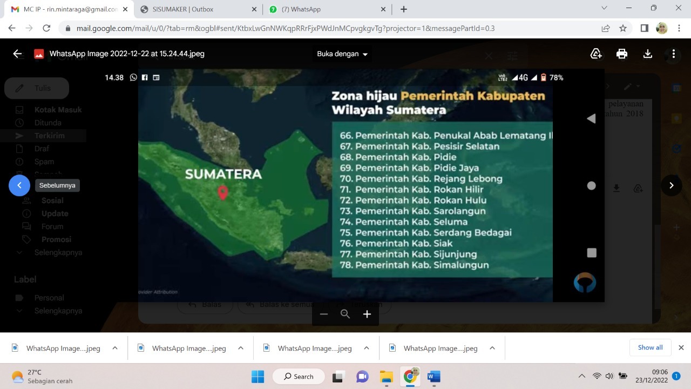Open the browser side panel
The height and width of the screenshot is (389, 691).
point(644,28)
